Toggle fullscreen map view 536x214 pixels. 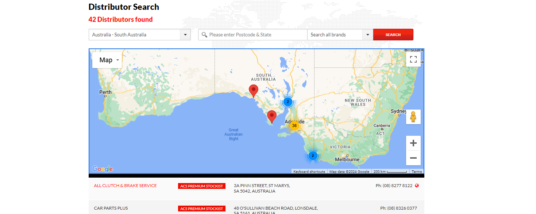pyautogui.click(x=413, y=59)
